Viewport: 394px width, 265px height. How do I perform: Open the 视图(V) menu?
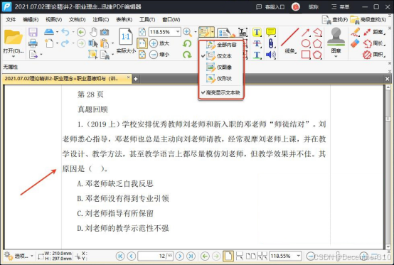(x=54, y=20)
